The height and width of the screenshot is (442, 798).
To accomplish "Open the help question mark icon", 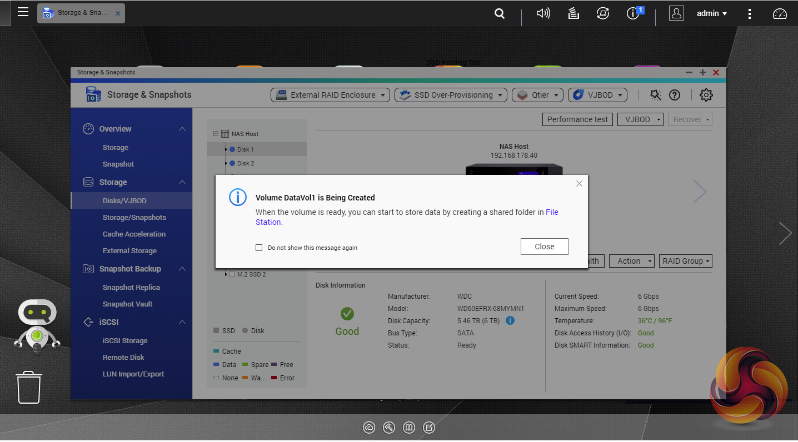I will pyautogui.click(x=674, y=95).
